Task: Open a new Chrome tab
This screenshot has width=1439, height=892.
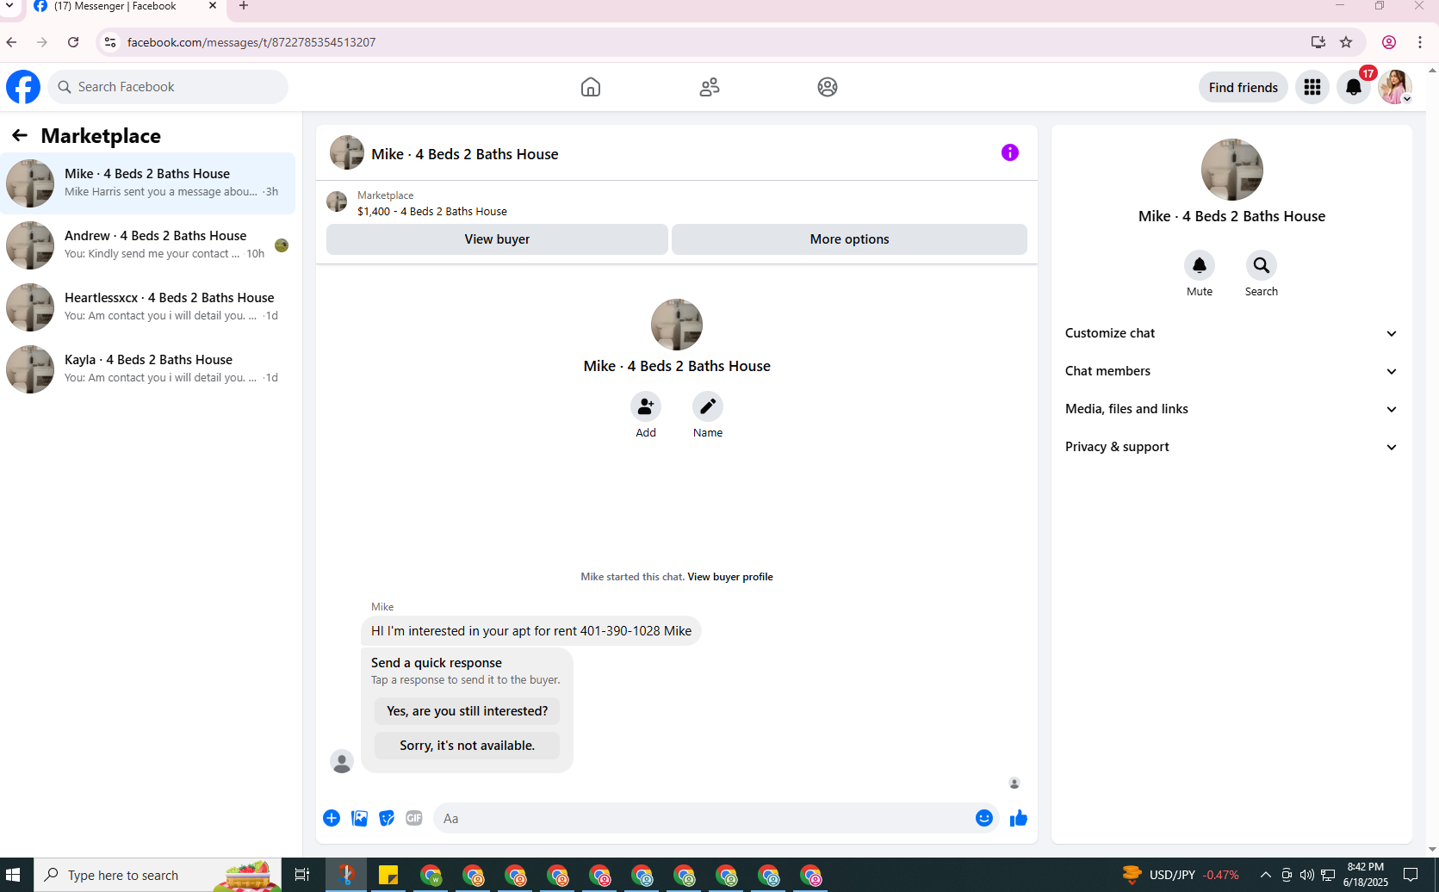Action: point(244,6)
